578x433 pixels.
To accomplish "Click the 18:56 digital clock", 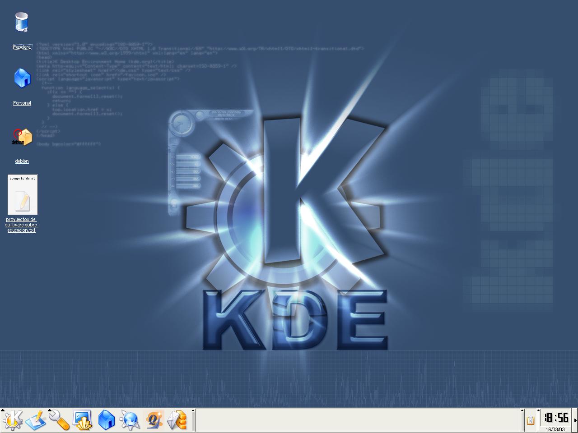I will tap(556, 417).
